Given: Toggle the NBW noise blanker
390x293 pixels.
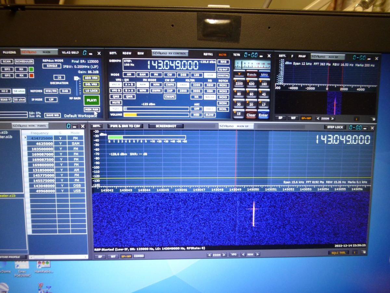Looking at the screenshot, I should (210, 85).
